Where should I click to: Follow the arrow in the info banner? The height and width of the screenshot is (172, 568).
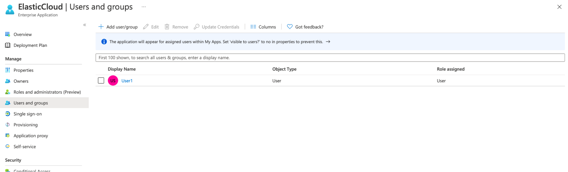[x=328, y=42]
